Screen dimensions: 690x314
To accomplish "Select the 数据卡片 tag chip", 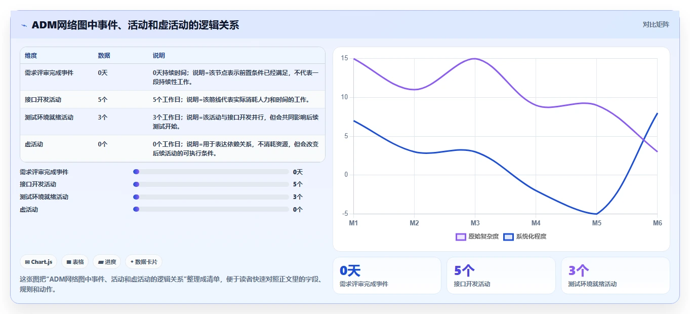I will 144,262.
